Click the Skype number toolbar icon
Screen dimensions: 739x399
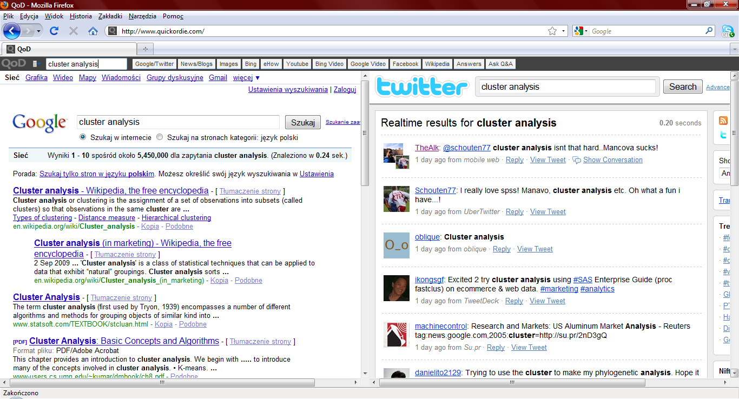point(728,31)
